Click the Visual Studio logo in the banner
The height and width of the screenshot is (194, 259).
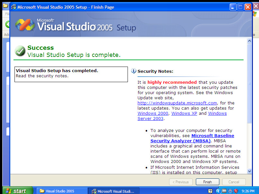click(25, 25)
